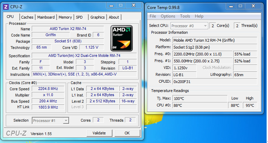Click the Ext. Family value 11
The image size is (268, 143).
(41, 68)
